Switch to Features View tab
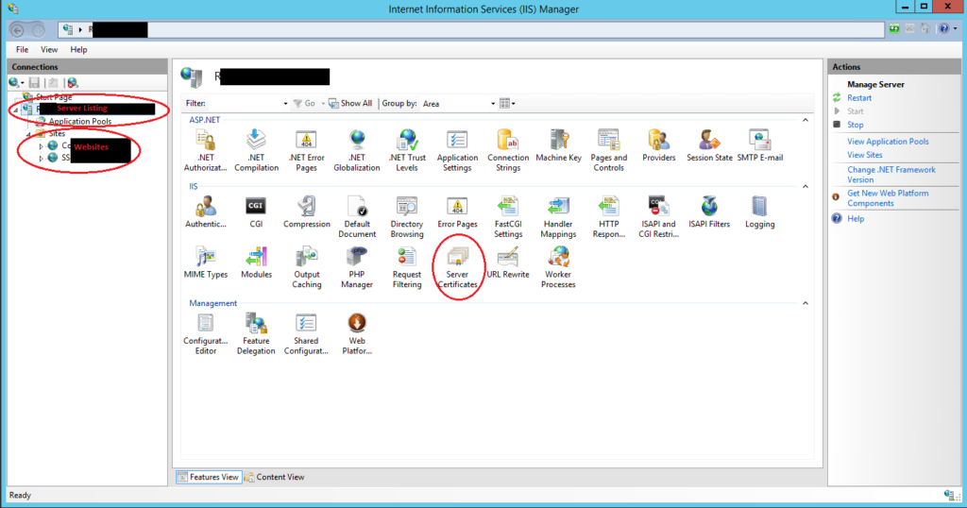The width and height of the screenshot is (967, 508). [209, 477]
